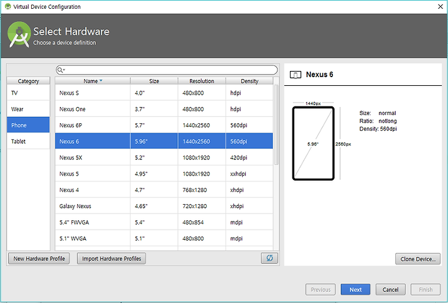Click the phone outline preview diagram
The image size is (448, 303).
(314, 143)
